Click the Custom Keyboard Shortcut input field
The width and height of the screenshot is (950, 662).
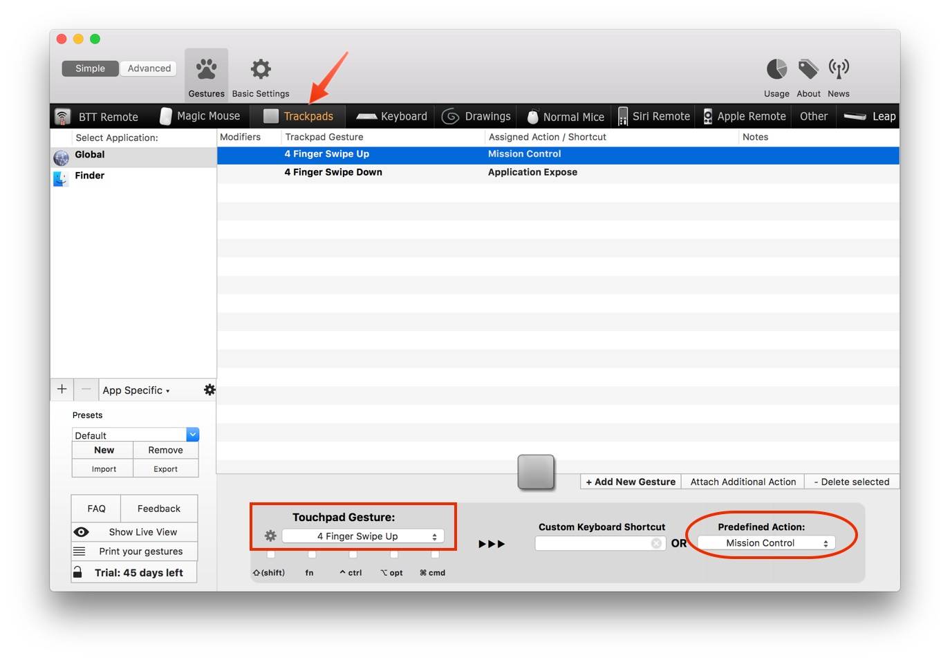tap(600, 543)
